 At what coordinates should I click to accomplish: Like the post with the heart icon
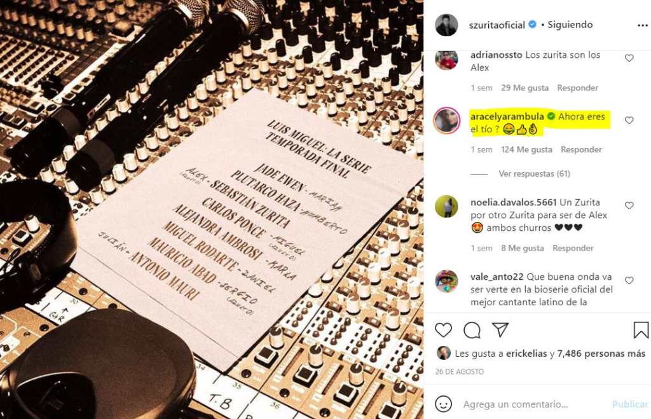[x=443, y=330]
